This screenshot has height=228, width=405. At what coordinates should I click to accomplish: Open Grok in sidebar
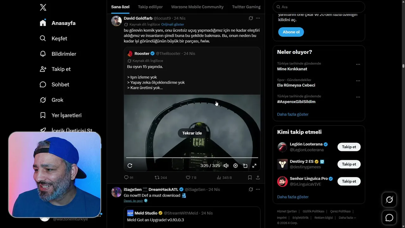pyautogui.click(x=52, y=100)
